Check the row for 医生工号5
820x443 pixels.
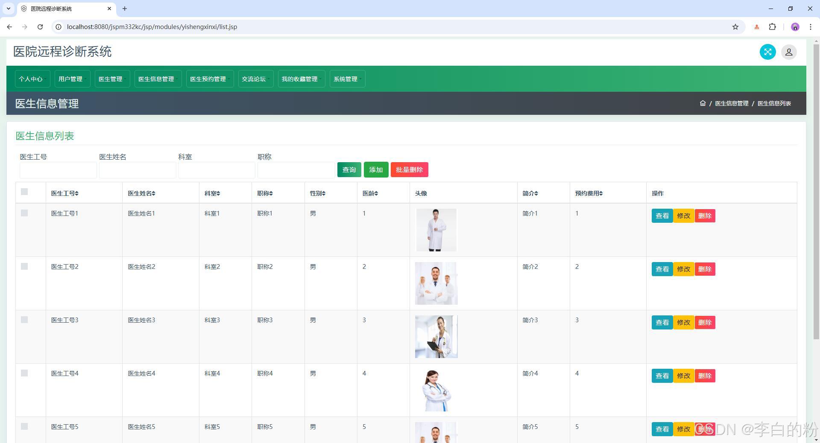pos(24,426)
